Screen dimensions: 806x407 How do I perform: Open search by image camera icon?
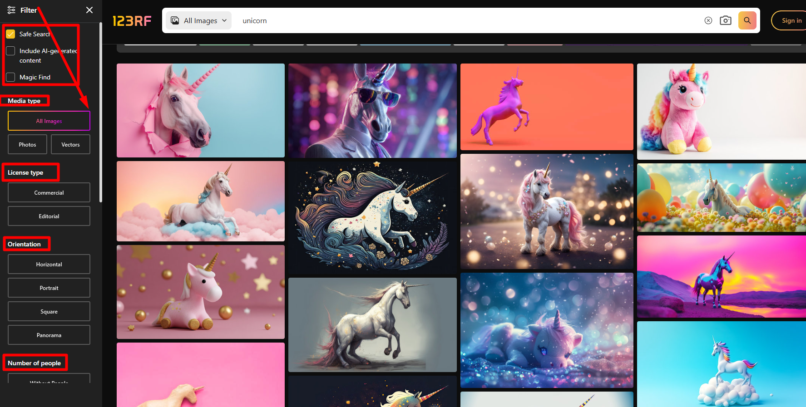(x=726, y=20)
